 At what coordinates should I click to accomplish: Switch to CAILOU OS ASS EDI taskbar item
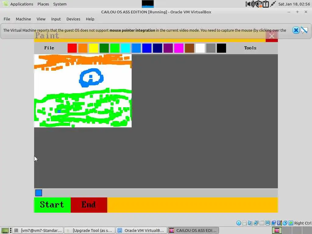pos(193,230)
